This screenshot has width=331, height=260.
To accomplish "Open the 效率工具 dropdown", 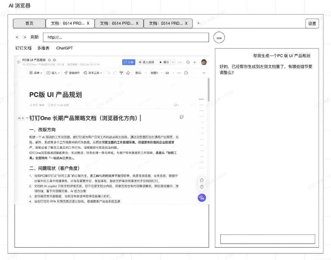I will click(x=93, y=73).
